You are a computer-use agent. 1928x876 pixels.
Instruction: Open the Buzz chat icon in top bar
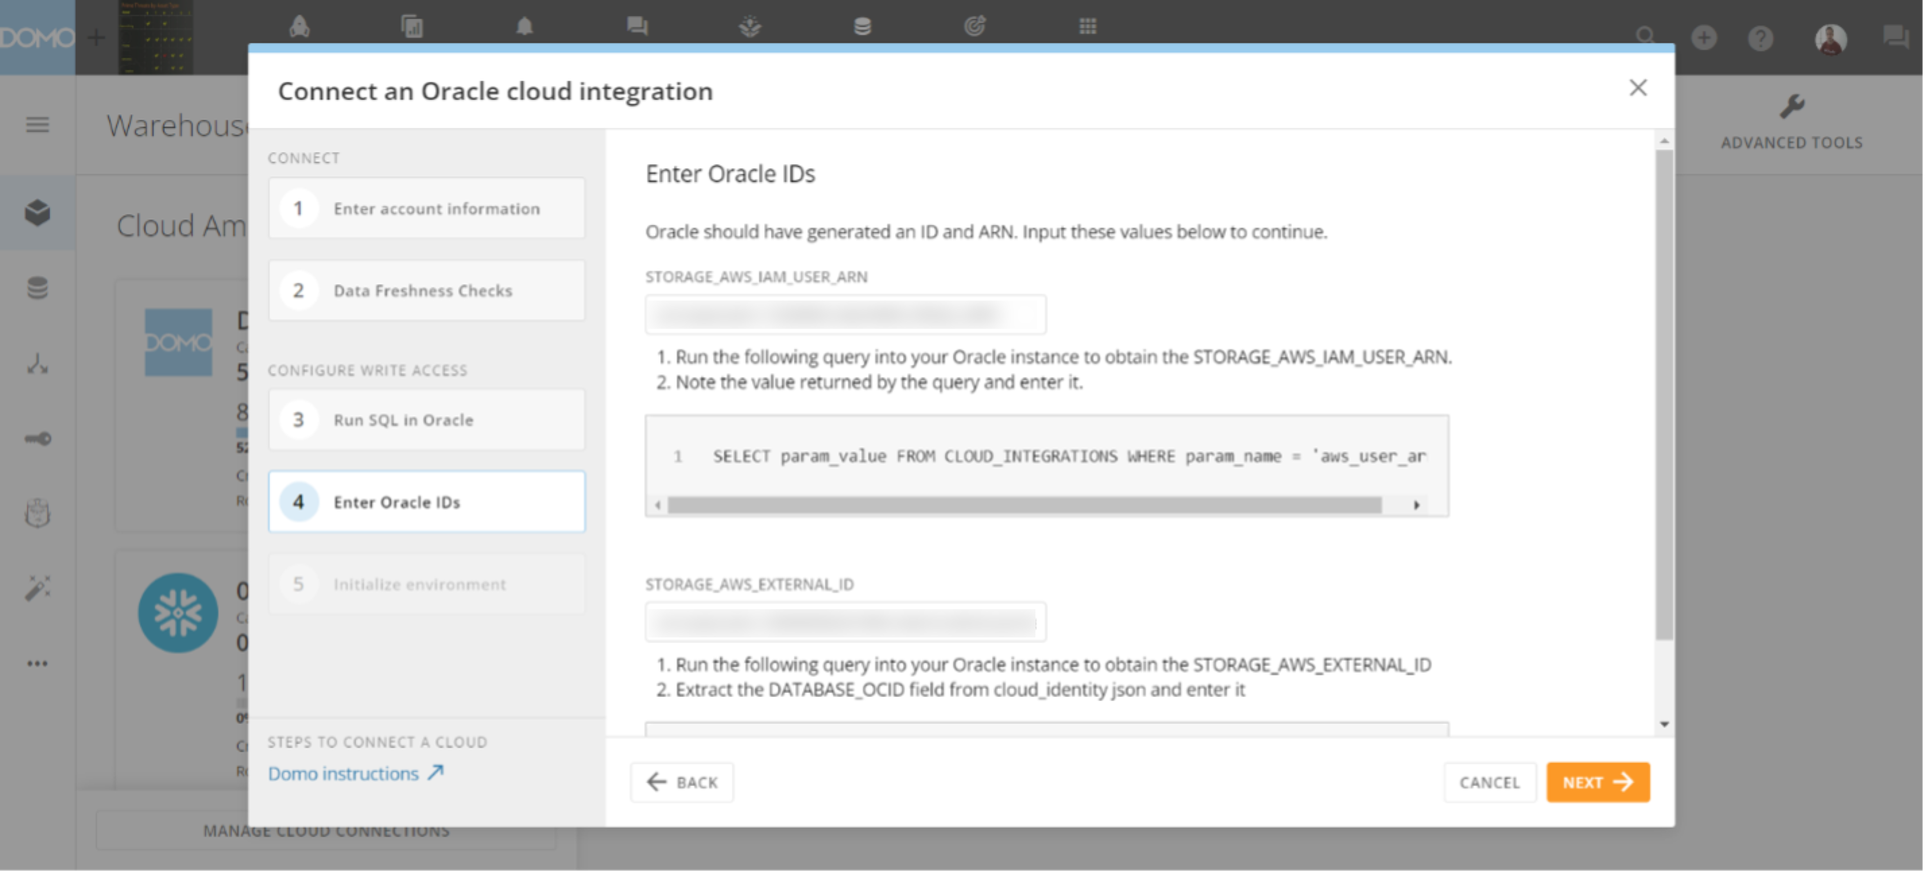(637, 27)
